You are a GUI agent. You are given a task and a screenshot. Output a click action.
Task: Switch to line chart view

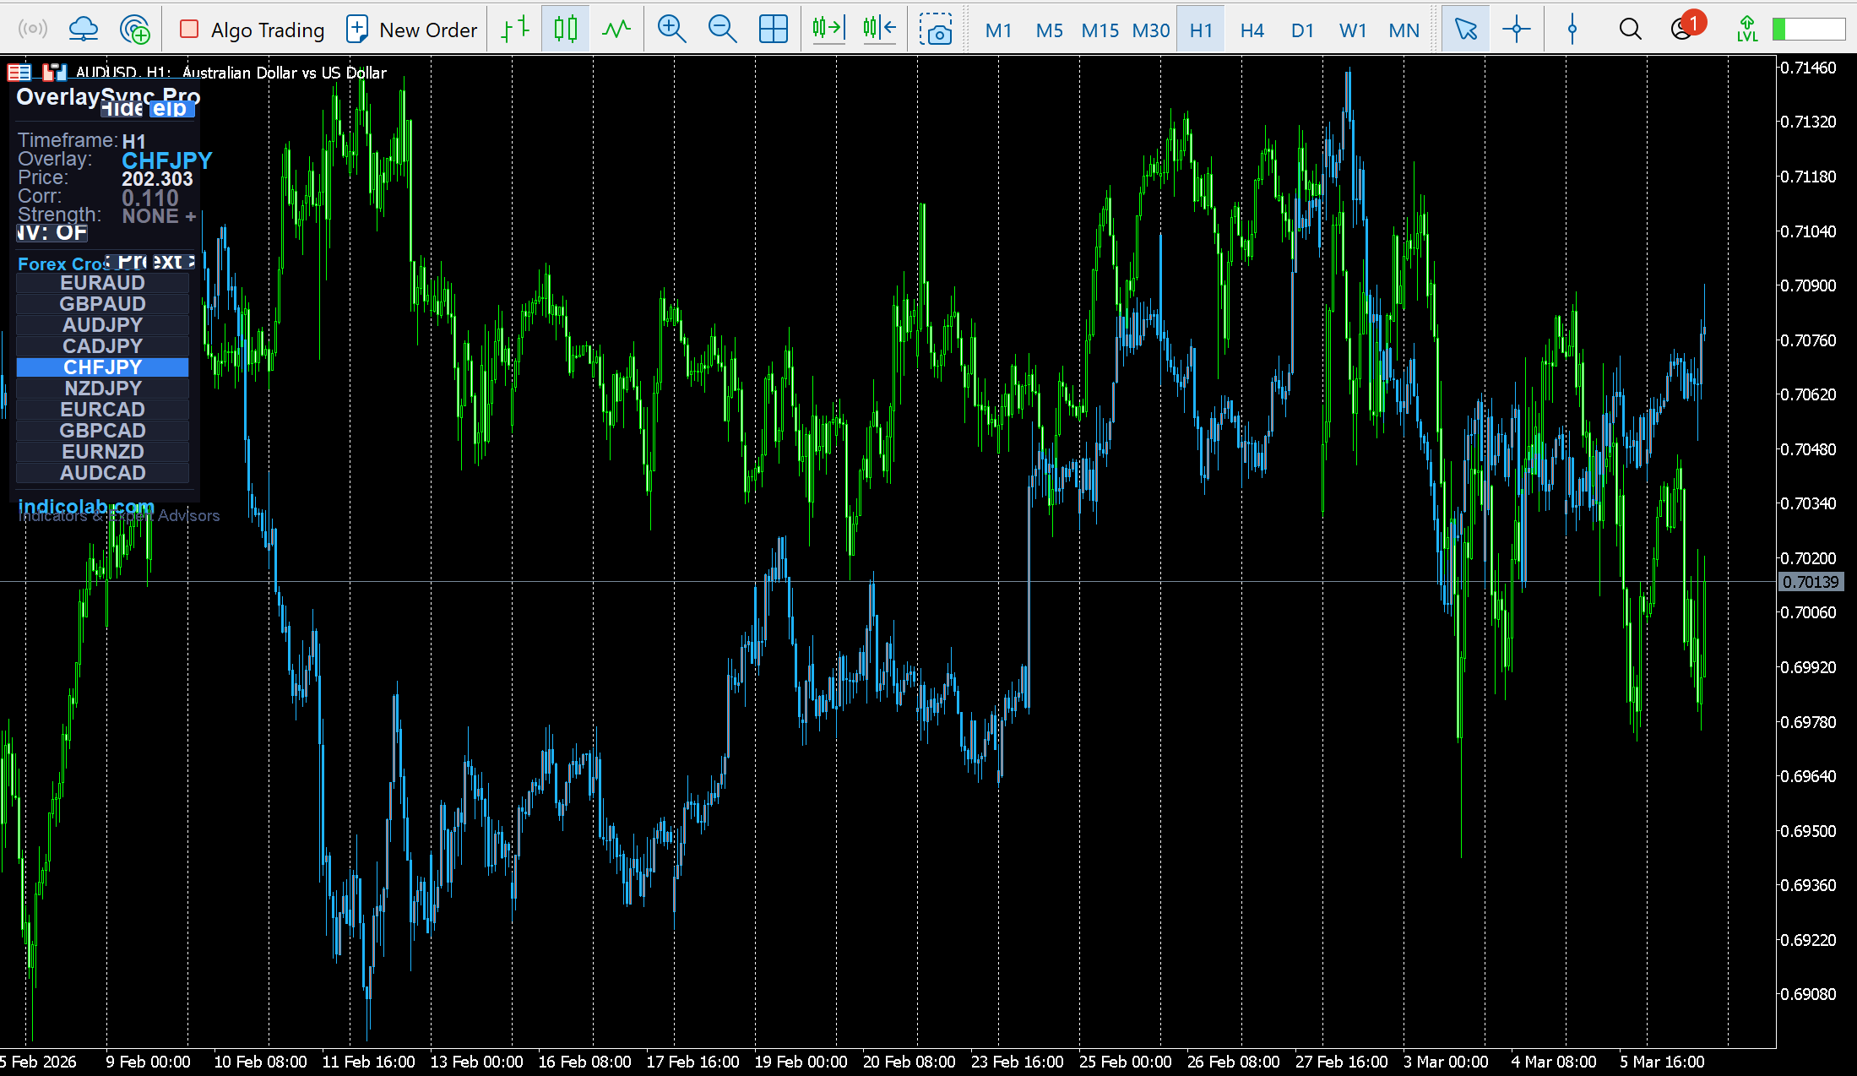click(616, 30)
